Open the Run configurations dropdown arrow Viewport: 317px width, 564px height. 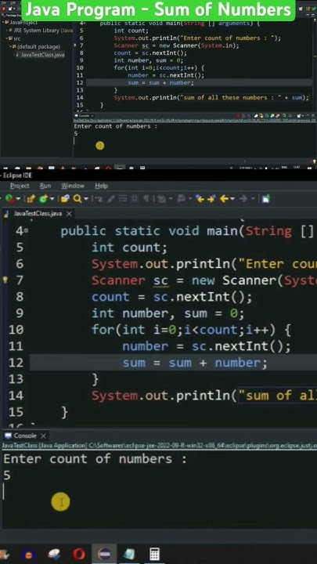pyautogui.click(x=18, y=199)
